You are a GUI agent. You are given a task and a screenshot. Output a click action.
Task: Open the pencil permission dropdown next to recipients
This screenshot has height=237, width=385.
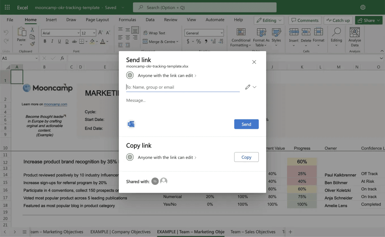tap(250, 87)
